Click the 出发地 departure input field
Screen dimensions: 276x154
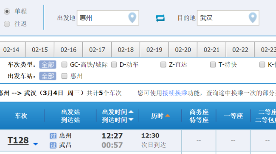(108, 18)
